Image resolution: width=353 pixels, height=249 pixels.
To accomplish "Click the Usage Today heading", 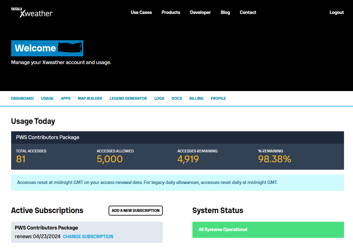I will (33, 121).
